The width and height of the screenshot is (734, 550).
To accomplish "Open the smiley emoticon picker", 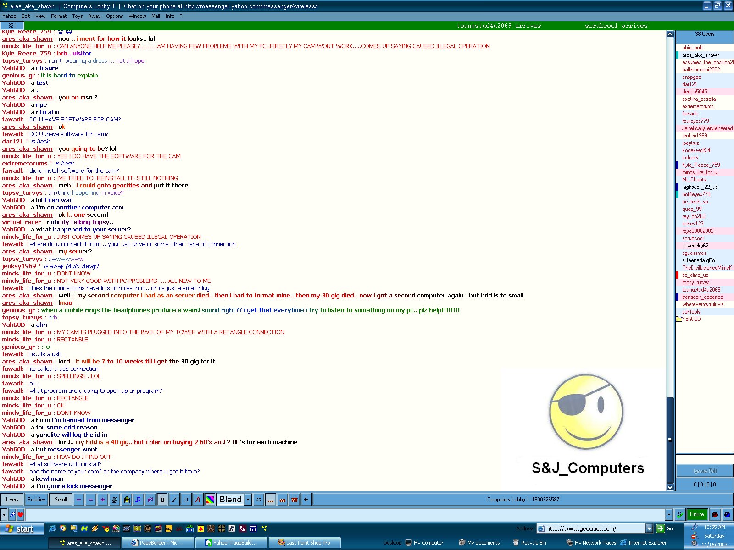I will 259,500.
